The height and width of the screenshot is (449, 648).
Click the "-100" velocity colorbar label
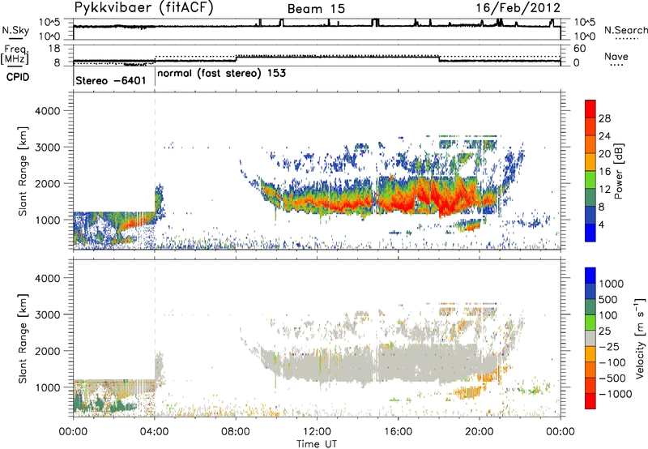coord(612,362)
